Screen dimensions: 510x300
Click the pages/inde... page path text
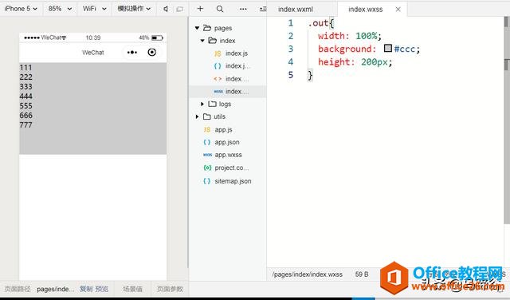[x=56, y=289]
